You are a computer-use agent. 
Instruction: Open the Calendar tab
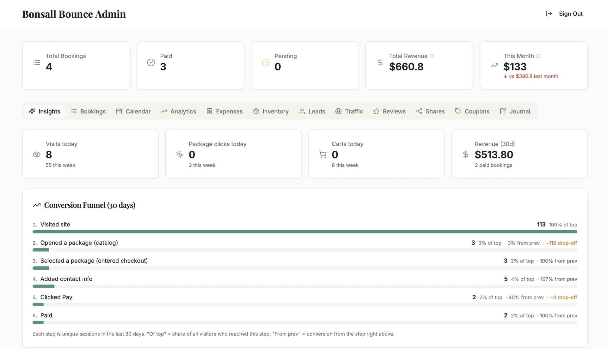[x=133, y=111]
